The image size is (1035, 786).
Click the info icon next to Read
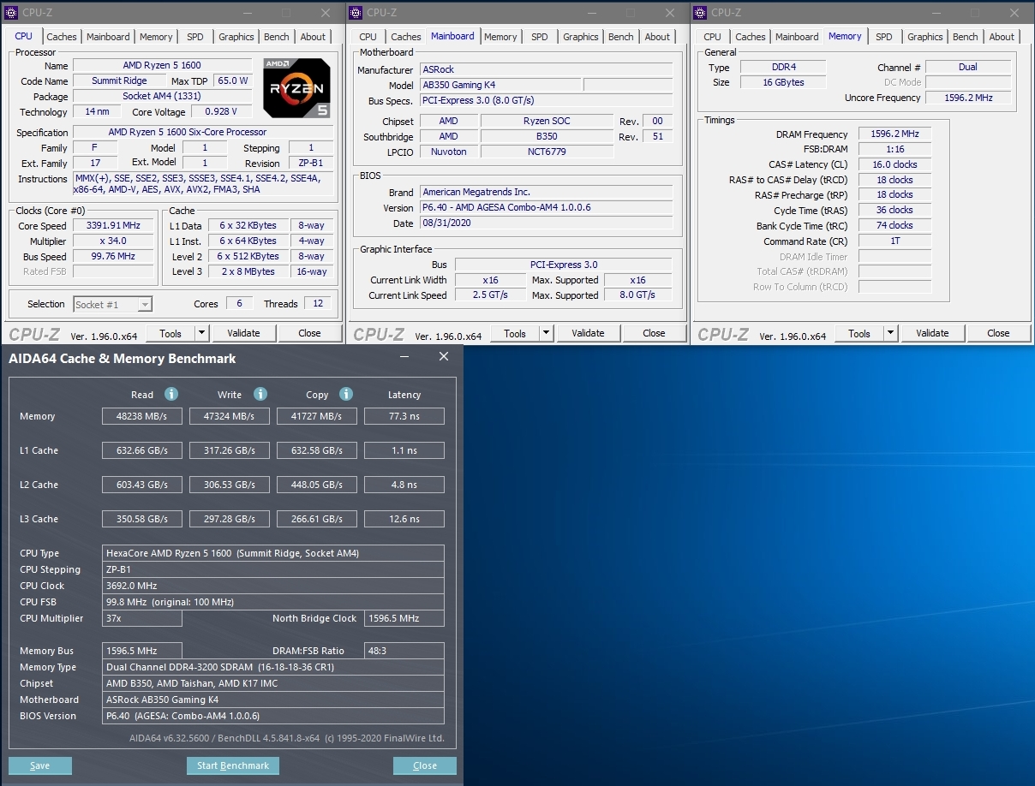click(x=171, y=394)
